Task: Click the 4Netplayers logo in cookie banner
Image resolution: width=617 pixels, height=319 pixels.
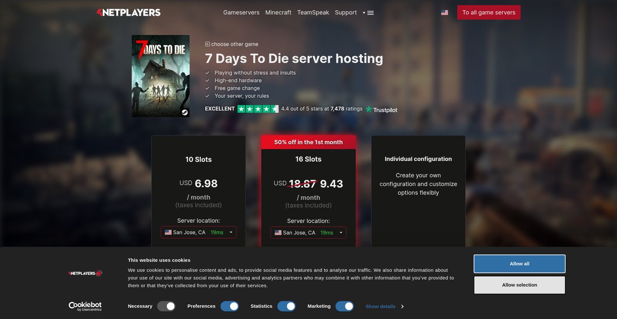Action: pyautogui.click(x=85, y=273)
